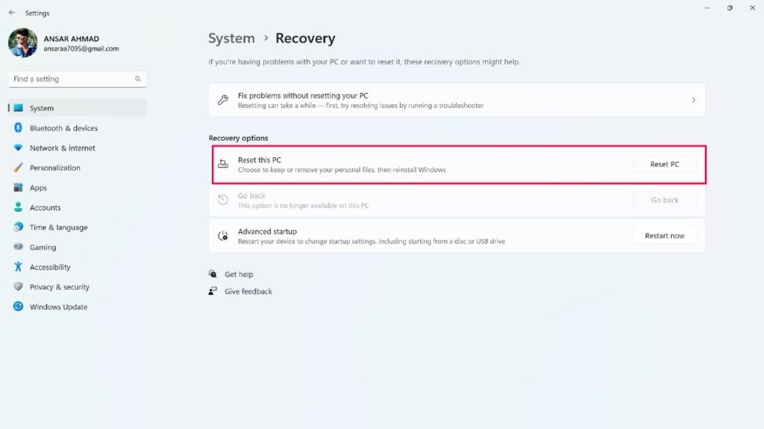The width and height of the screenshot is (764, 429).
Task: Select the System sidebar item
Action: (78, 108)
